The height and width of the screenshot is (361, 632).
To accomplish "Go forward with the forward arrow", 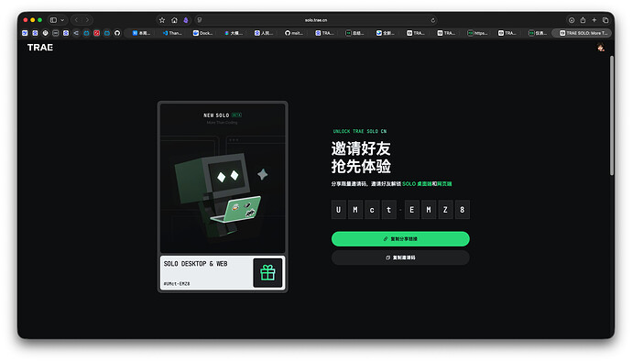I will [87, 20].
